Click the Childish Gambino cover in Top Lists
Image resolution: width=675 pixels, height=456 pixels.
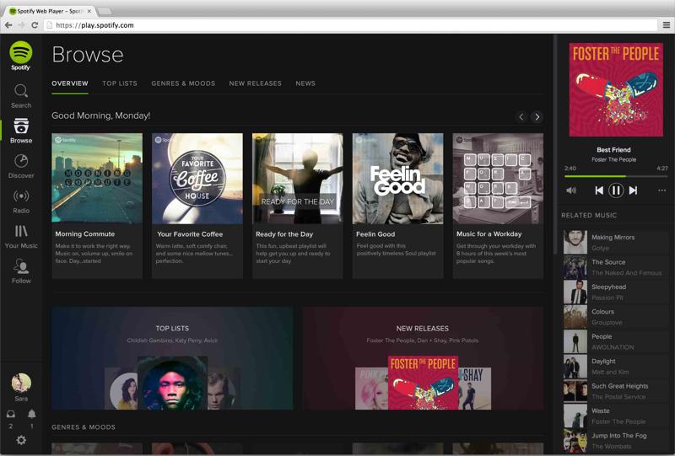point(172,383)
